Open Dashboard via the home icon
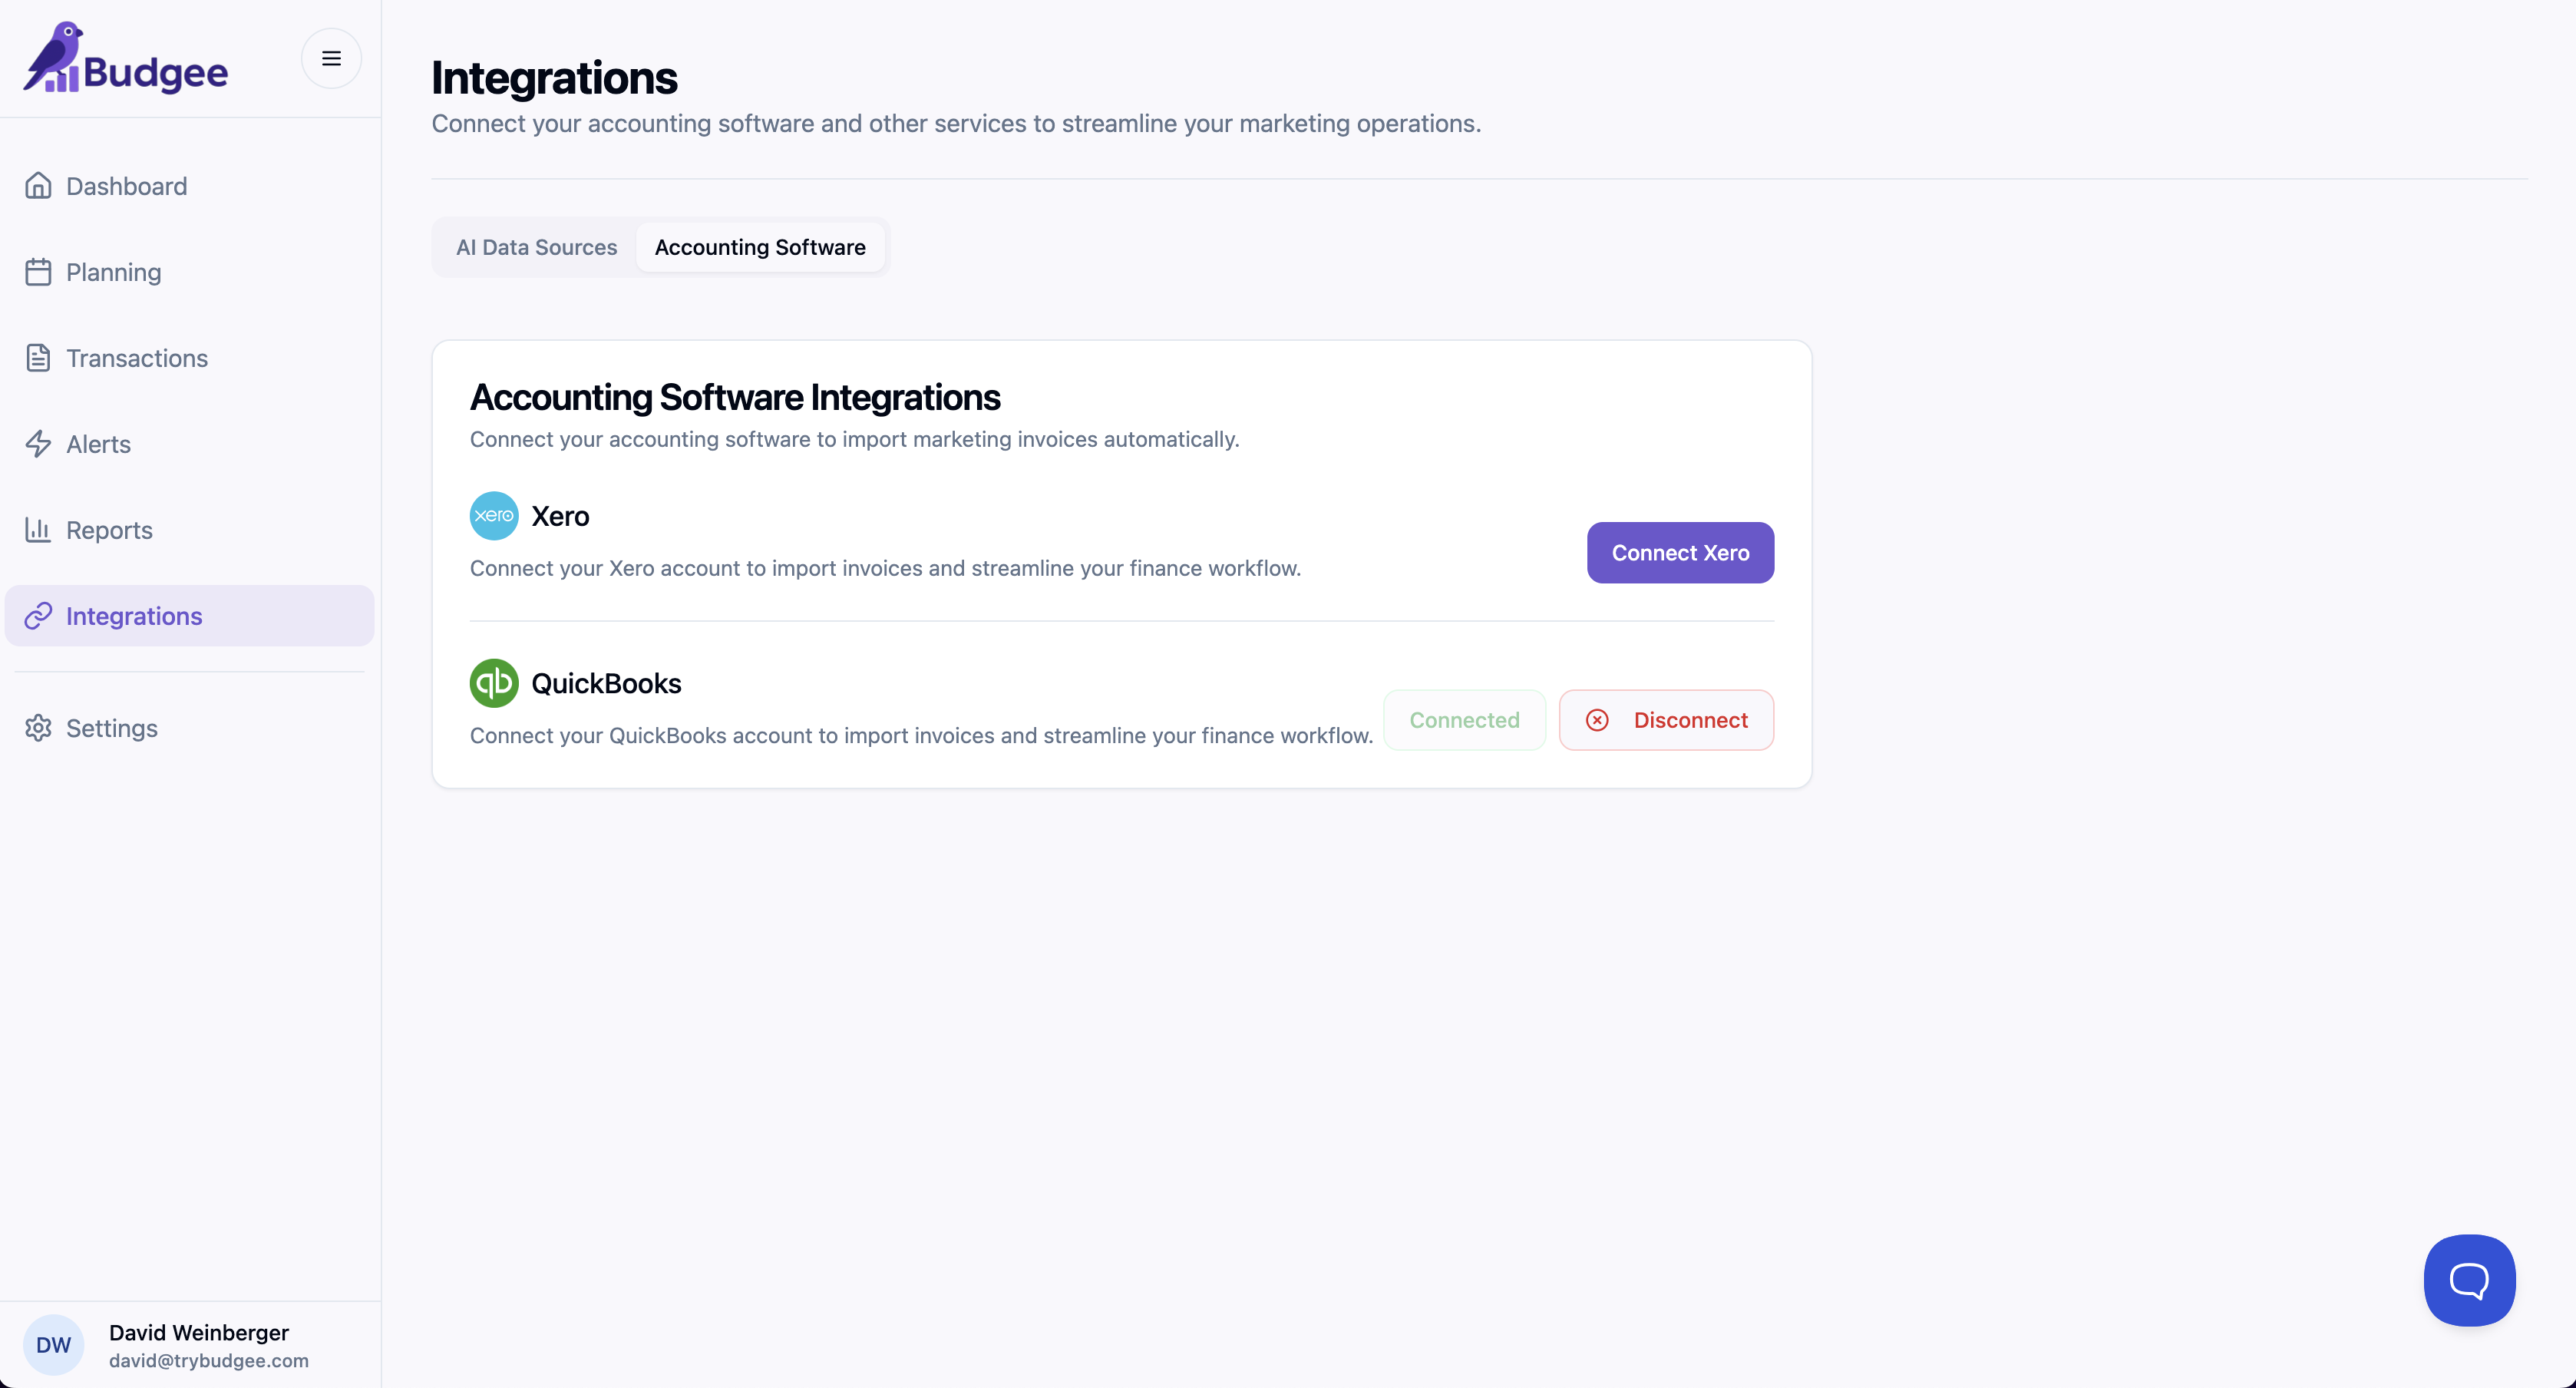This screenshot has height=1388, width=2576. point(38,186)
